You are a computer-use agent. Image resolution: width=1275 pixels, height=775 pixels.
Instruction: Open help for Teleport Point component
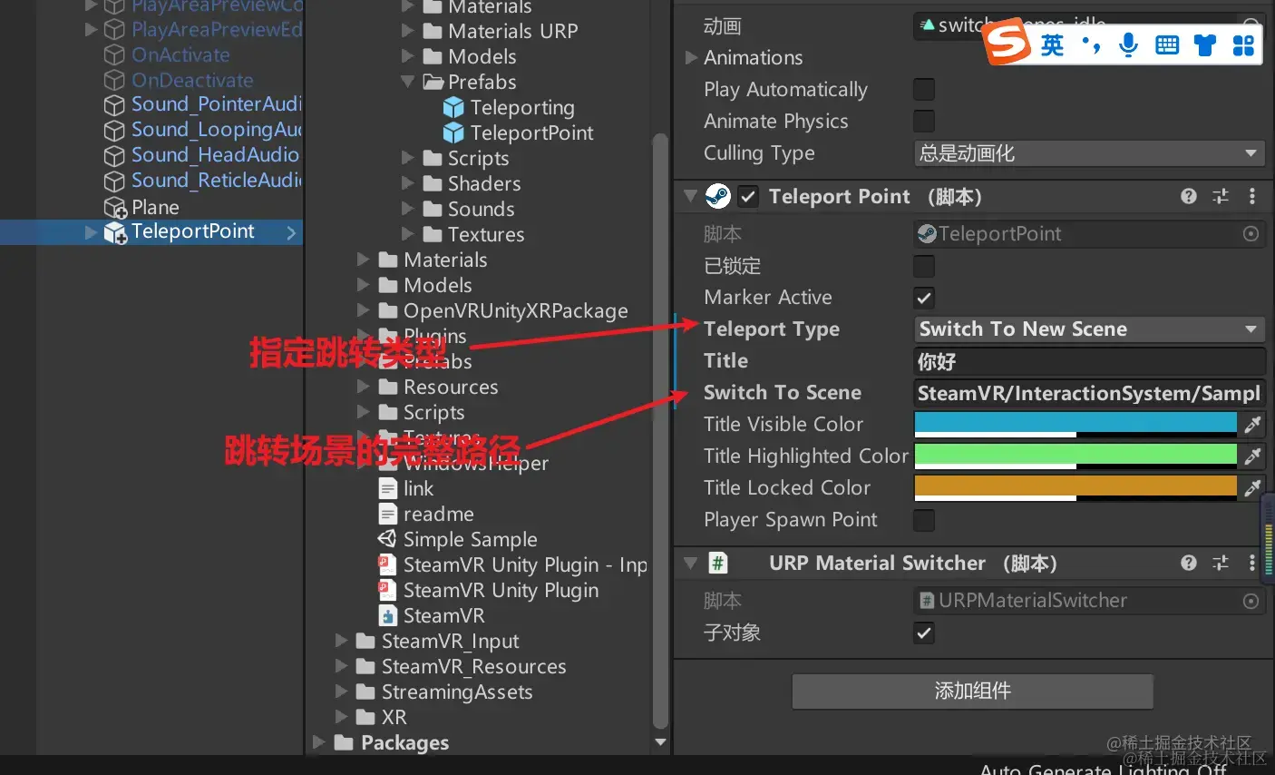click(x=1189, y=196)
